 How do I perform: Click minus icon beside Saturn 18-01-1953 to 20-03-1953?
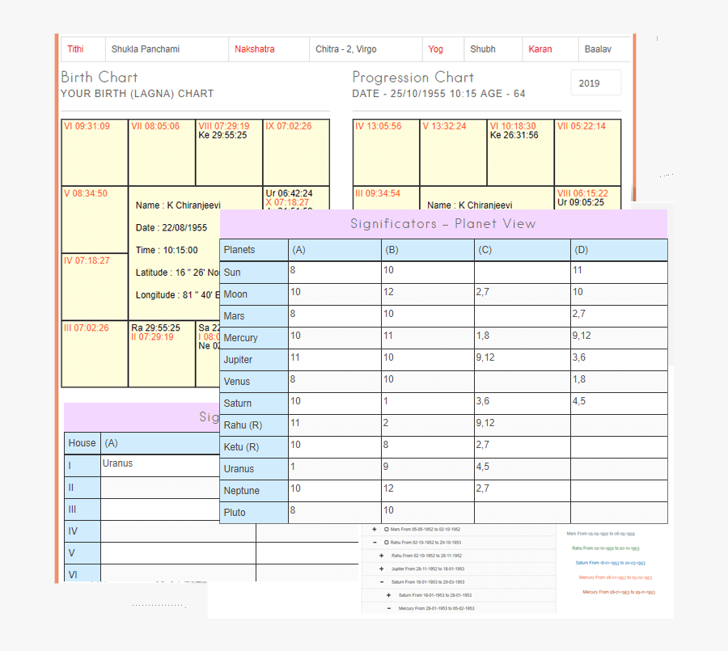tap(382, 581)
